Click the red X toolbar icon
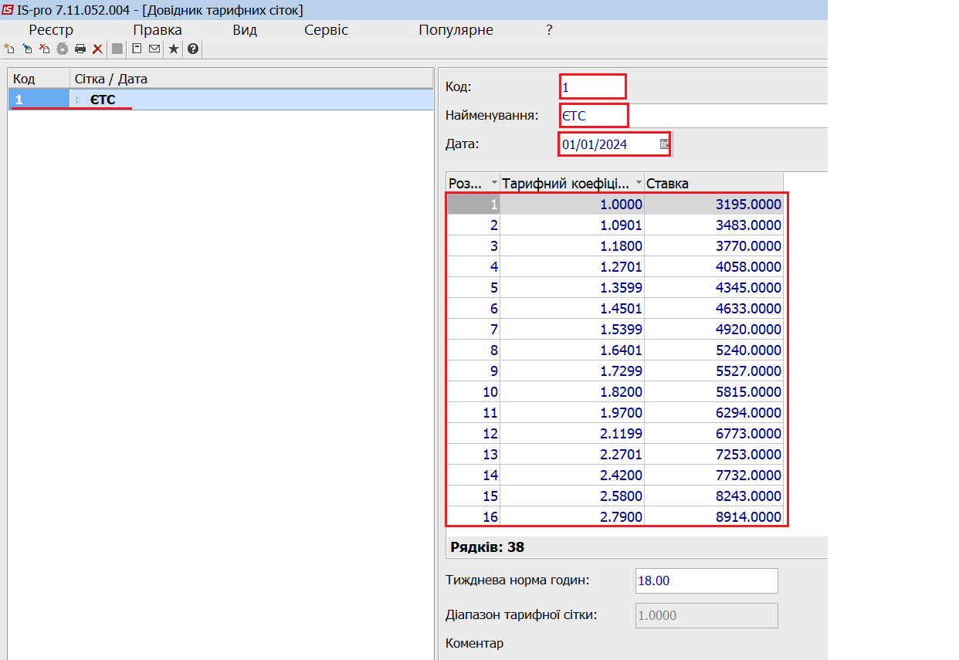The image size is (959, 660). [x=97, y=49]
